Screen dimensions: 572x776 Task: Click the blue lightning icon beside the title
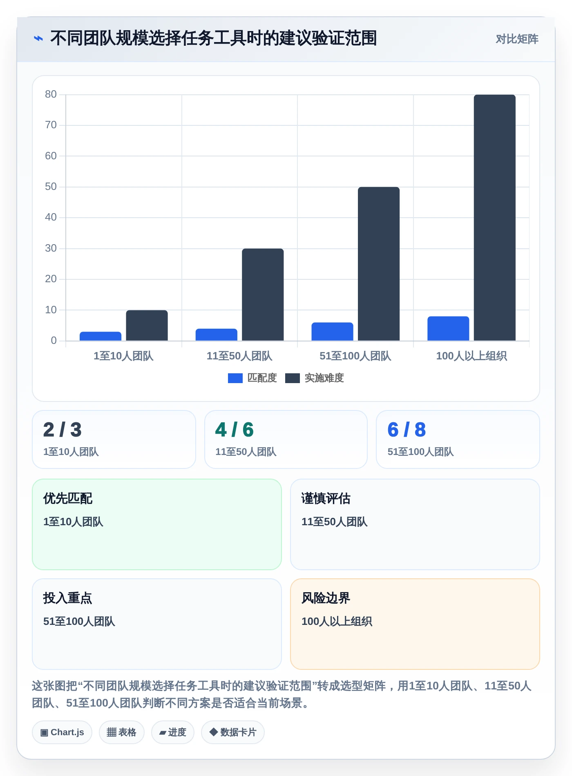tap(38, 39)
